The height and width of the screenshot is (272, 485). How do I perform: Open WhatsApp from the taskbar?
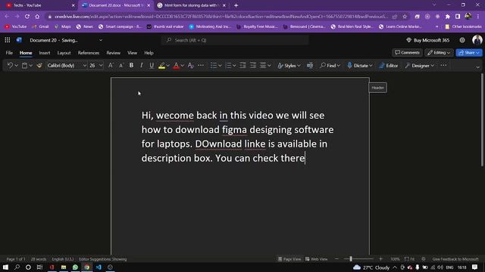click(75, 267)
